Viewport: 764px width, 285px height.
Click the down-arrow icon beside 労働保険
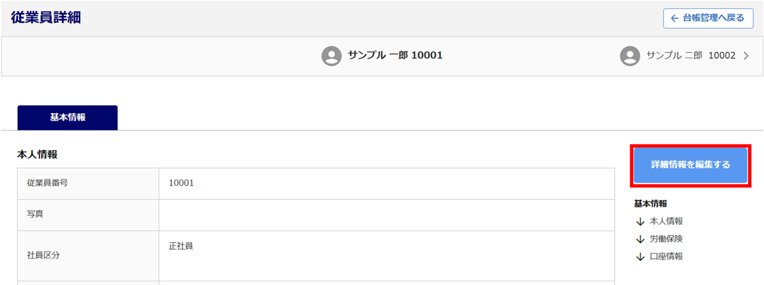click(x=640, y=239)
